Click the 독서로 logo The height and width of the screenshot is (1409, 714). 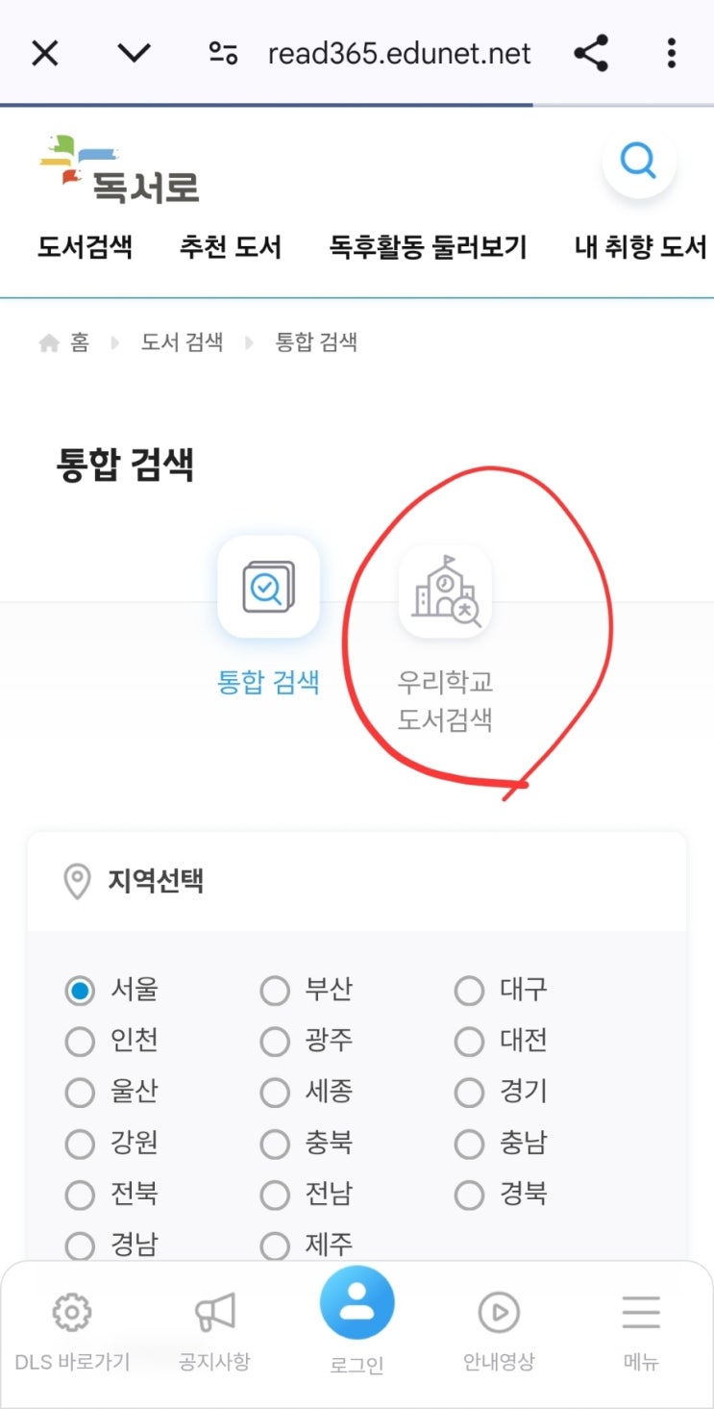coord(121,169)
